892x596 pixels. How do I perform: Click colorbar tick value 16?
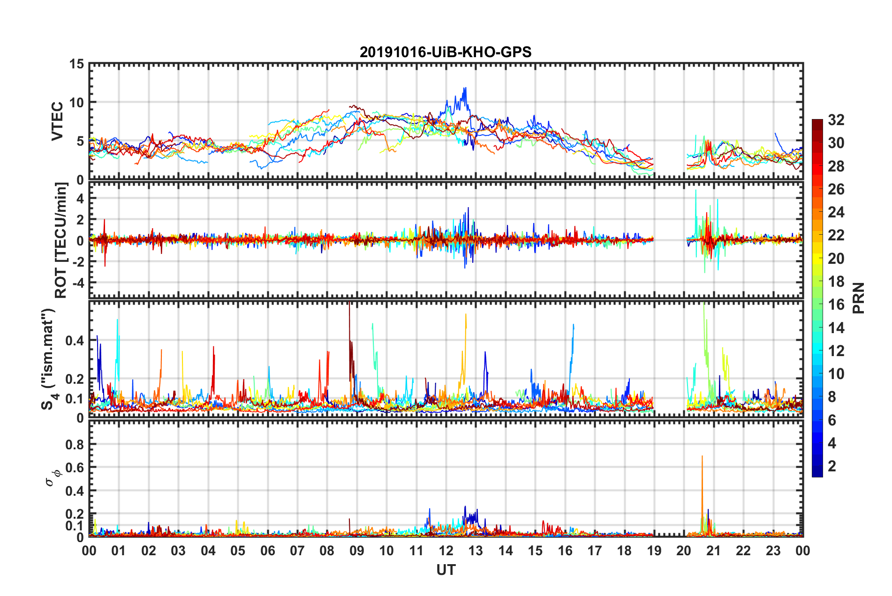(x=836, y=305)
